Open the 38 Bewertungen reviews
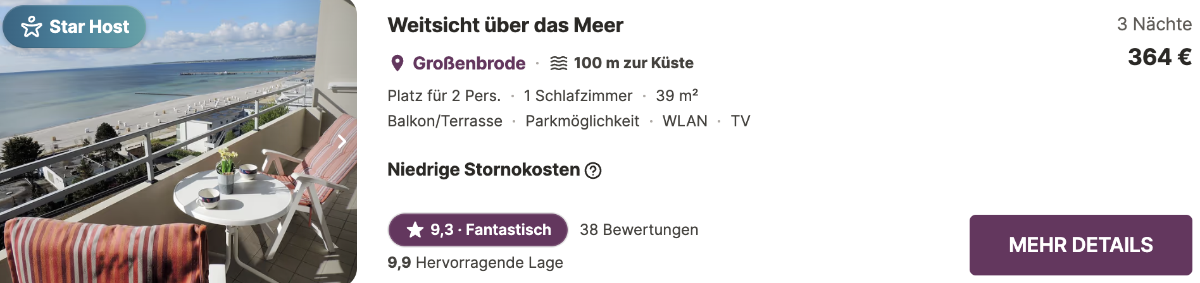This screenshot has width=1200, height=283. (639, 229)
